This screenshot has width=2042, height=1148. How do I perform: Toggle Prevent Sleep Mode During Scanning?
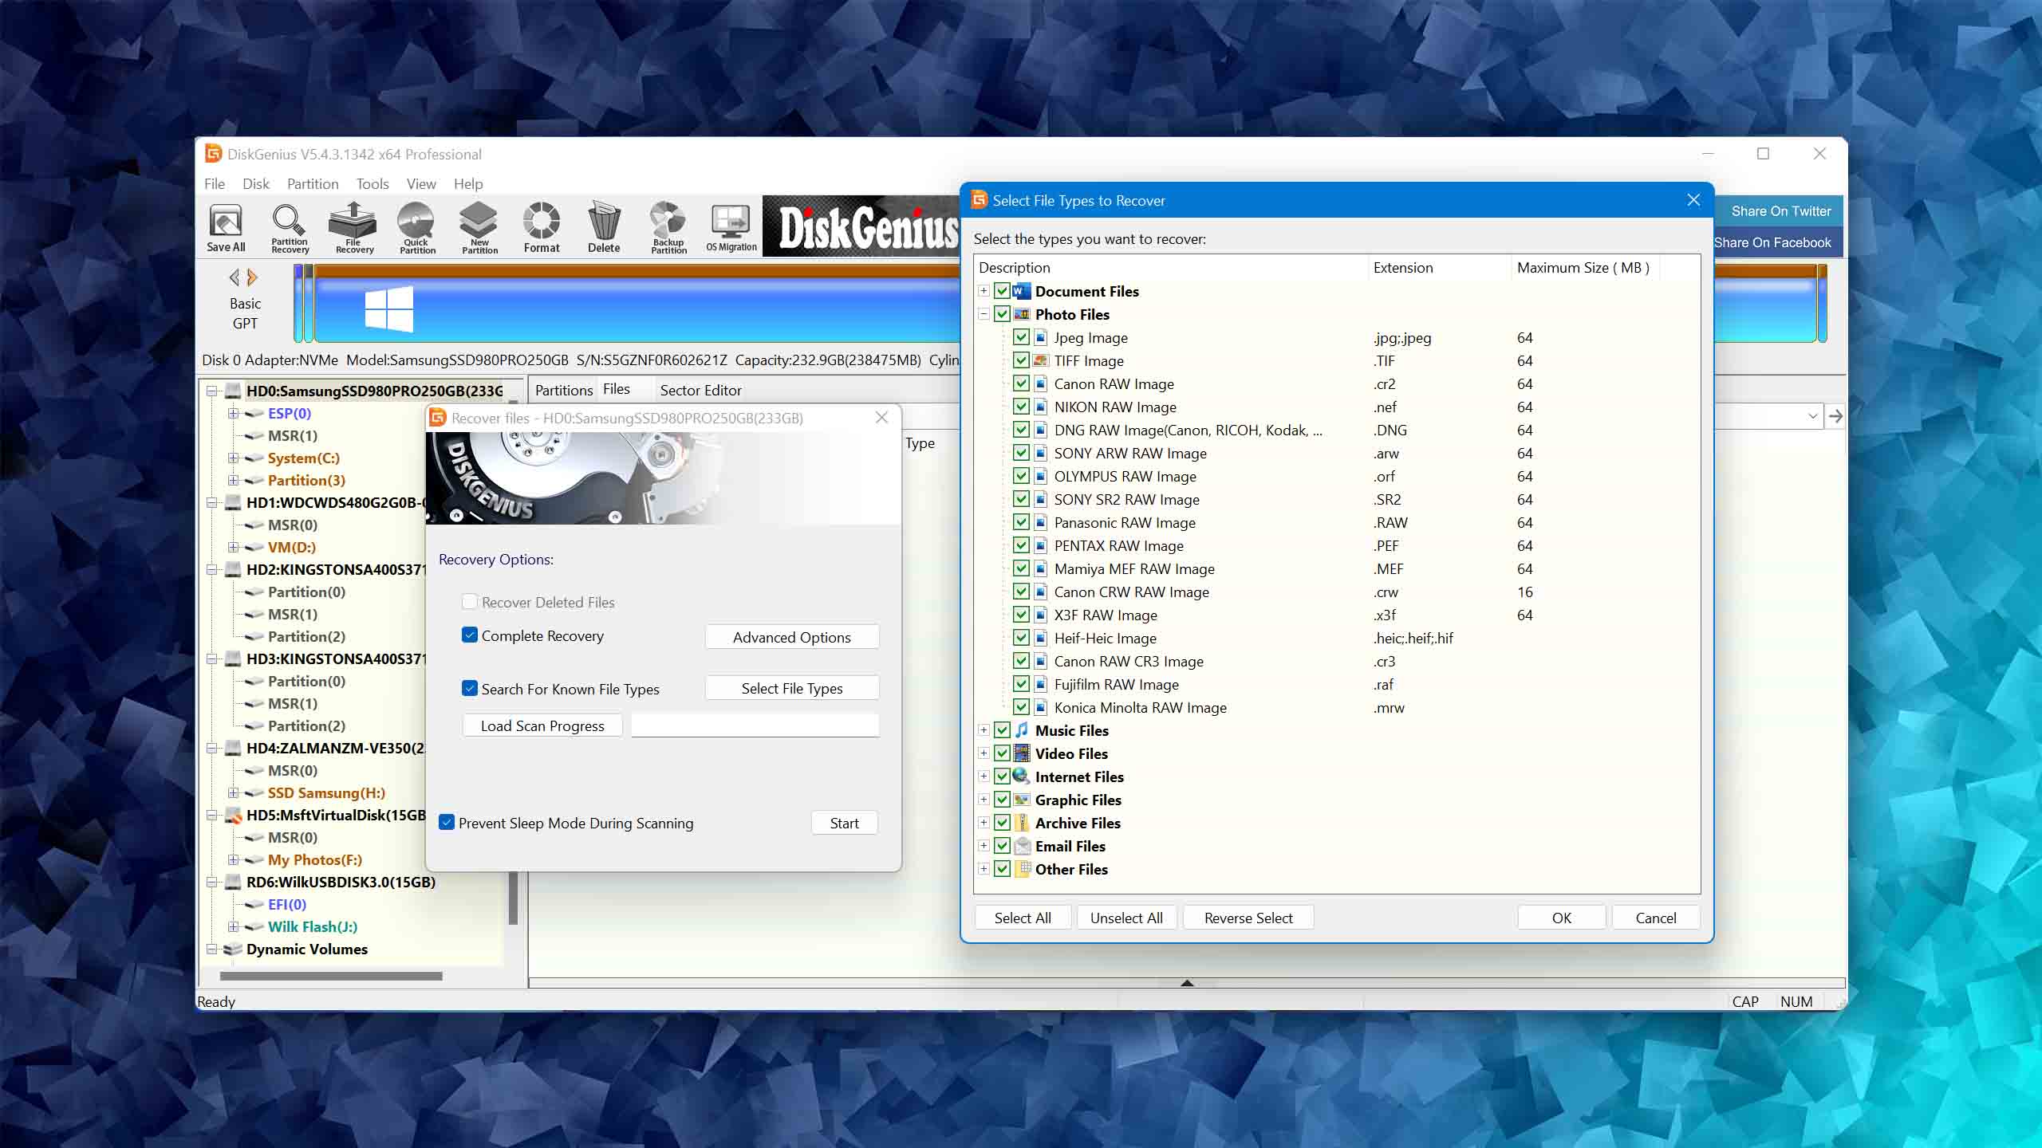[x=447, y=823]
